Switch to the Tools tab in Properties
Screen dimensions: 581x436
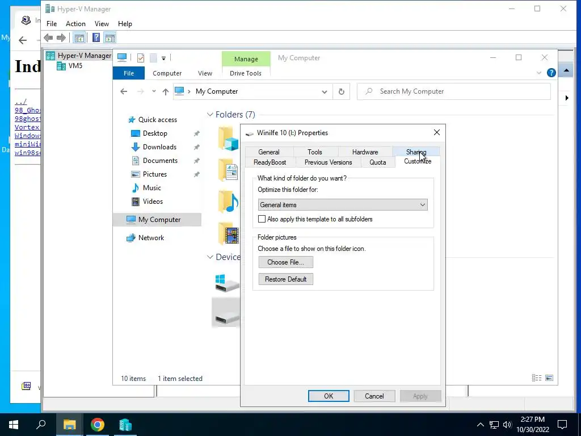tap(315, 152)
